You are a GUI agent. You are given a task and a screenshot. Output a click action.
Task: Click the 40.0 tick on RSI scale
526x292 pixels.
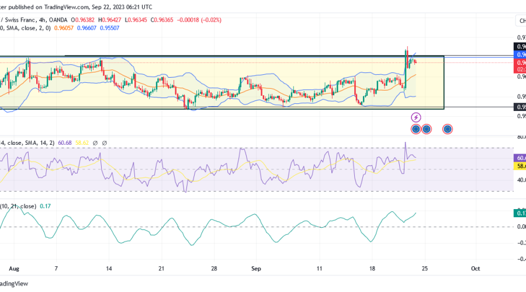[x=521, y=180]
